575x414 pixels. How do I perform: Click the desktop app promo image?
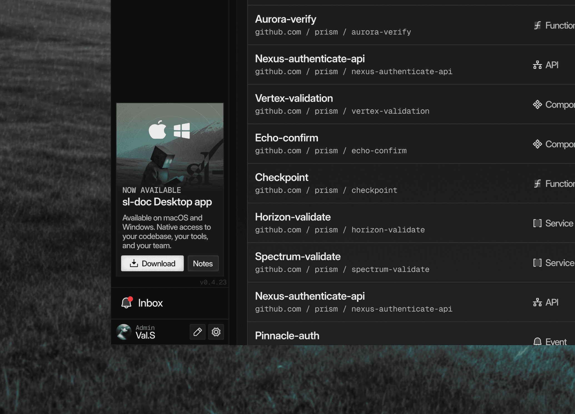tap(170, 144)
